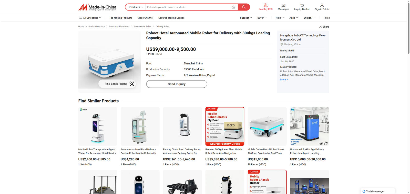Screen dimensions: 410x194
Task: Follow the Commercial Robot breadcrumb link
Action: [x=142, y=27]
